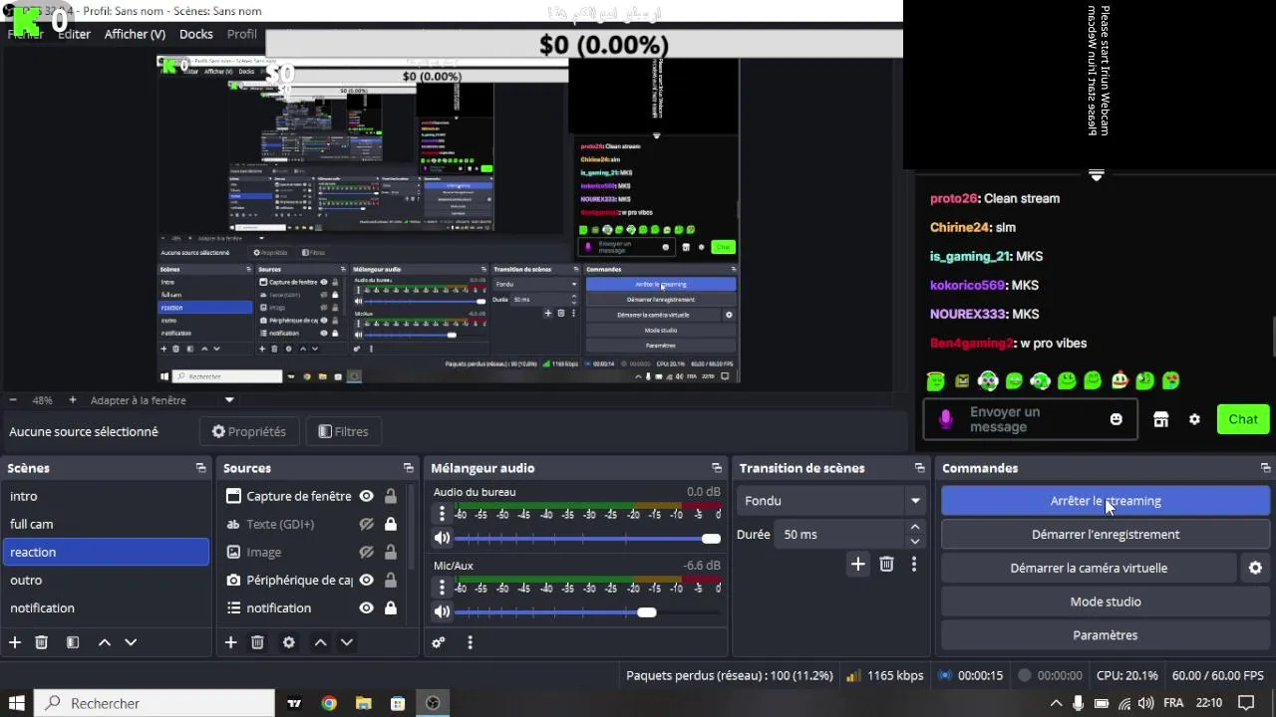Unlock the Texte (GDI+) source
The width and height of the screenshot is (1276, 717).
(x=391, y=524)
